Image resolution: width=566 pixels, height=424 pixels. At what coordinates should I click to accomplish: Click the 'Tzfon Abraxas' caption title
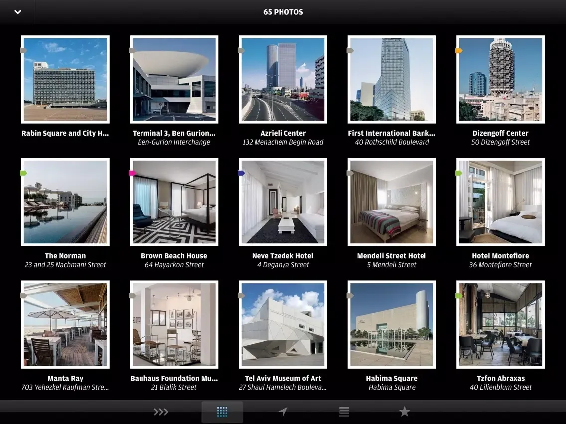[x=500, y=379]
